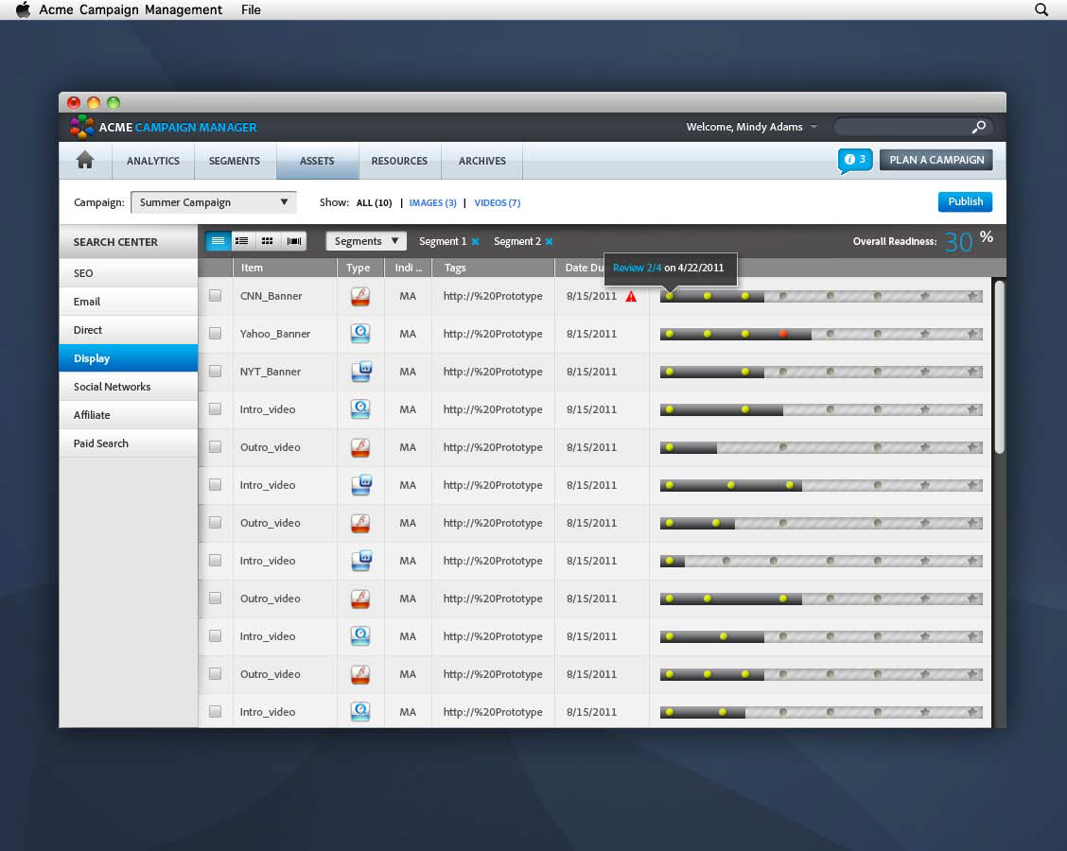Viewport: 1067px width, 851px height.
Task: Click the Yahoo_Banner progress bar
Action: tap(821, 334)
